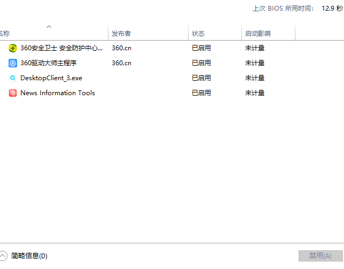
Task: Collapse details with 简略信息 arrow icon
Action: click(3, 256)
